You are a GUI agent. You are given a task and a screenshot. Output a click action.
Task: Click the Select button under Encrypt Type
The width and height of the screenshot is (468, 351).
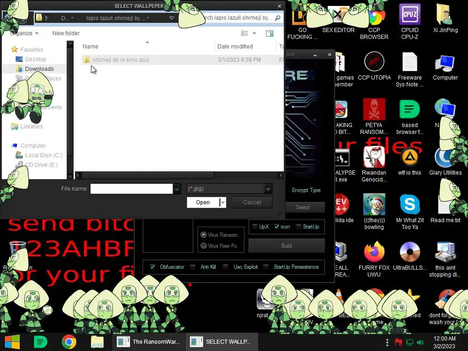(x=303, y=207)
